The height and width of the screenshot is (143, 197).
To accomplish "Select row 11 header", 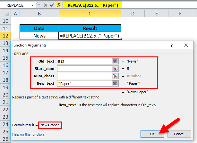I will pyautogui.click(x=5, y=28).
